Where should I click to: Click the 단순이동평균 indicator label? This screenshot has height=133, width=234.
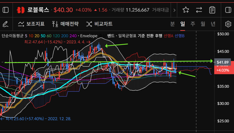click(x=12, y=36)
